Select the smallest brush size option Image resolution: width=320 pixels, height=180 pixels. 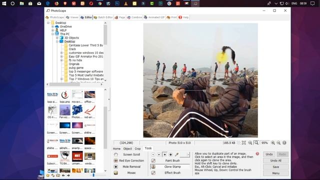coord(153,154)
